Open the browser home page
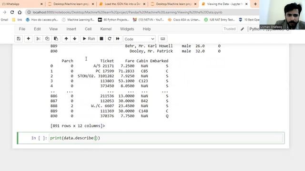The height and width of the screenshot is (171, 305). (20, 12)
